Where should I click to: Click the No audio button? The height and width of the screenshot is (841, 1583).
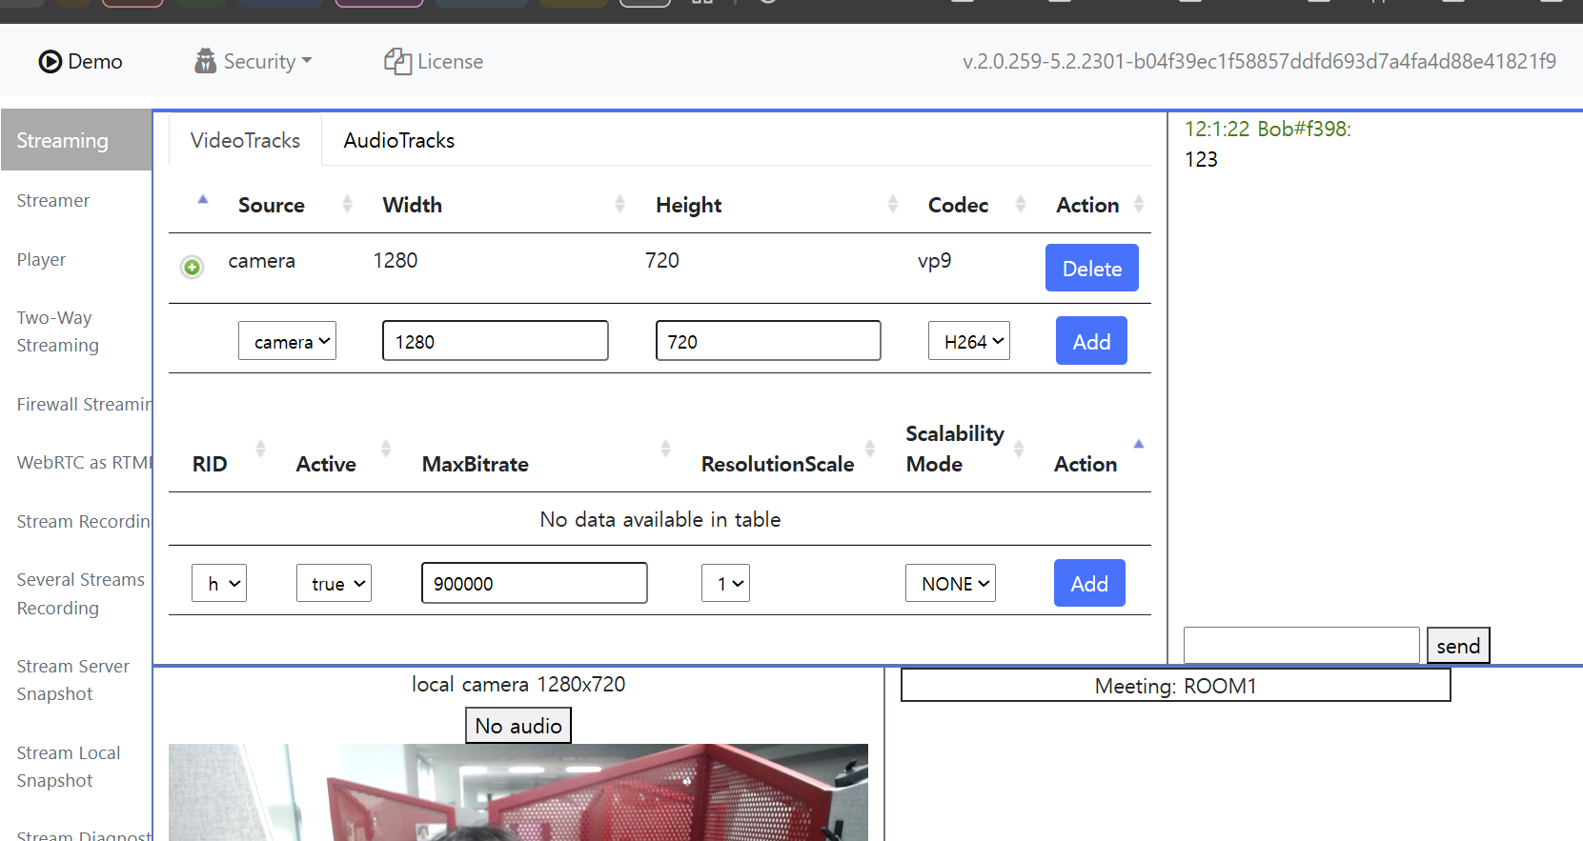pyautogui.click(x=518, y=726)
